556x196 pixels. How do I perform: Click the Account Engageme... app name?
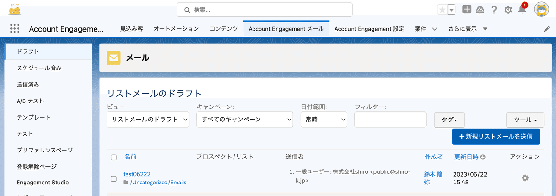[x=66, y=29]
